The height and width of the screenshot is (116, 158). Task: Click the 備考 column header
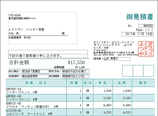coord(143,83)
